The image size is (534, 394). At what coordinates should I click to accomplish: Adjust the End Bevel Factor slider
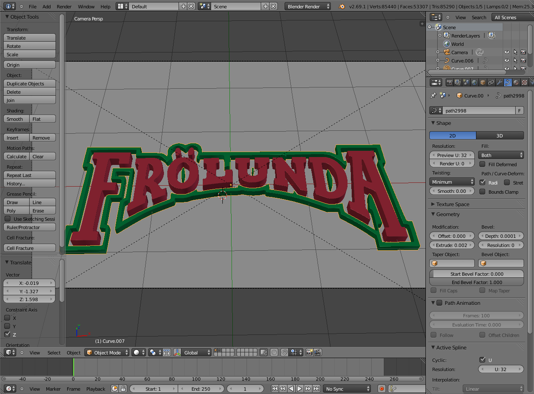coord(477,282)
